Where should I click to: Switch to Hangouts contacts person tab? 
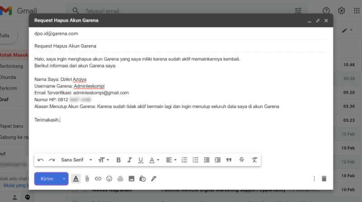pos(14,197)
